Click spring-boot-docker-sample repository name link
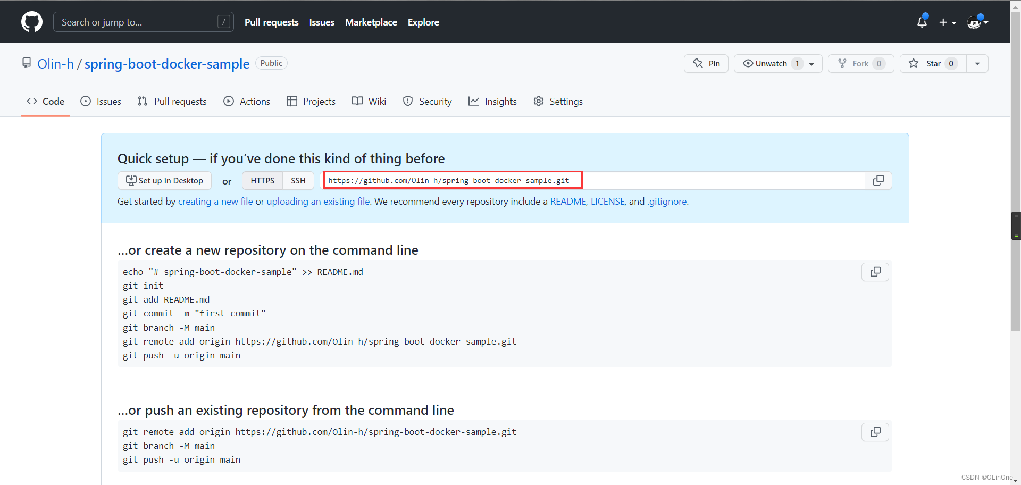 (x=167, y=64)
